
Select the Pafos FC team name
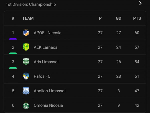(42, 76)
